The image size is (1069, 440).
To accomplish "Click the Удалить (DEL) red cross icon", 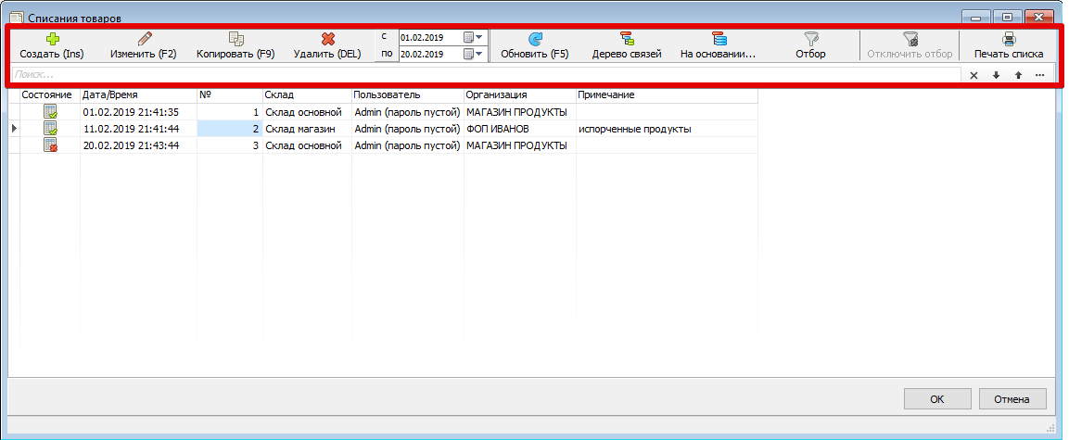I will click(328, 40).
